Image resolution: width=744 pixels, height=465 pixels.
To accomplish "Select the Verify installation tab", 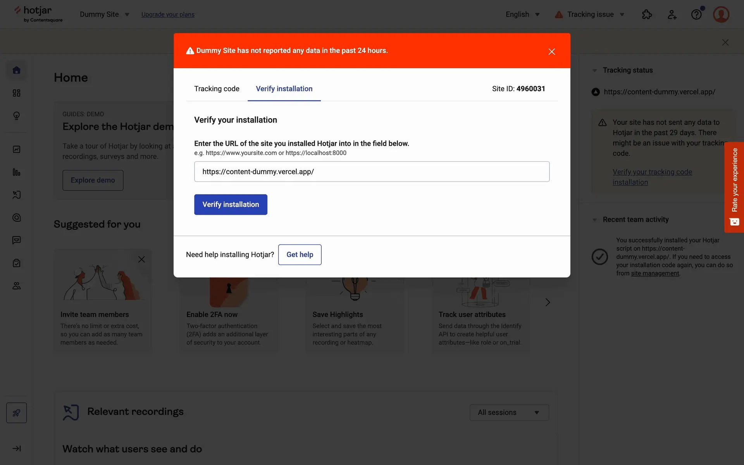I will (x=284, y=89).
